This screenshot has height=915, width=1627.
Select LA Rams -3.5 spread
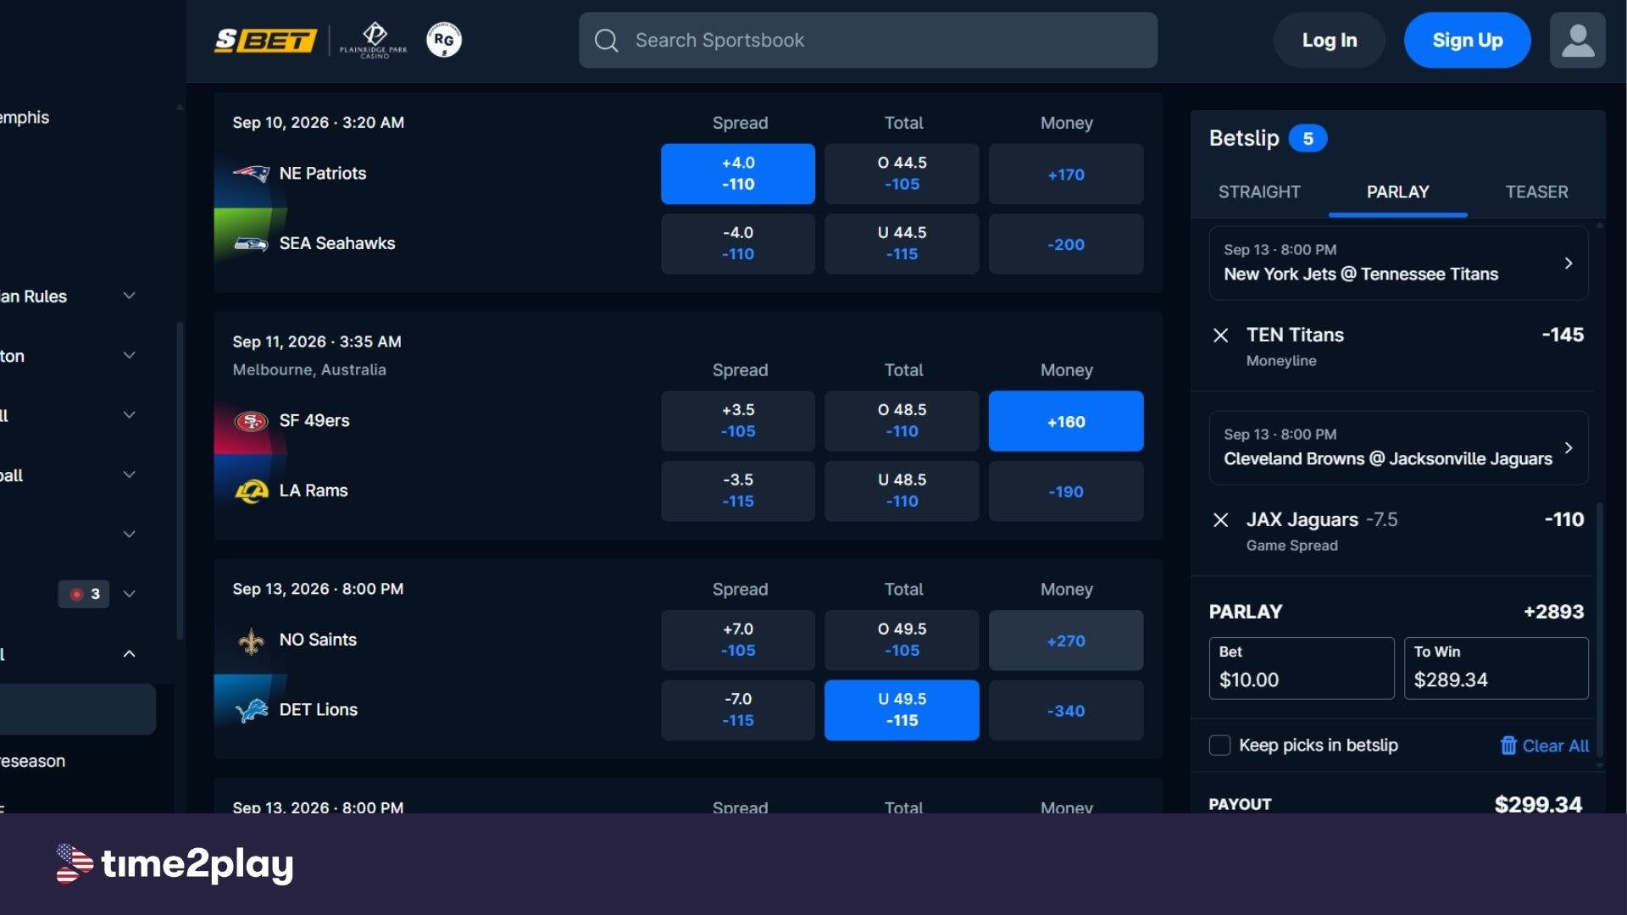[737, 491]
